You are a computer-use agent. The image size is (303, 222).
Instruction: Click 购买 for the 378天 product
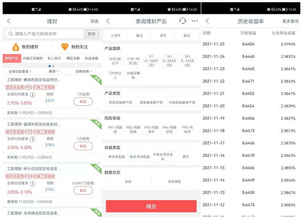[83, 146]
